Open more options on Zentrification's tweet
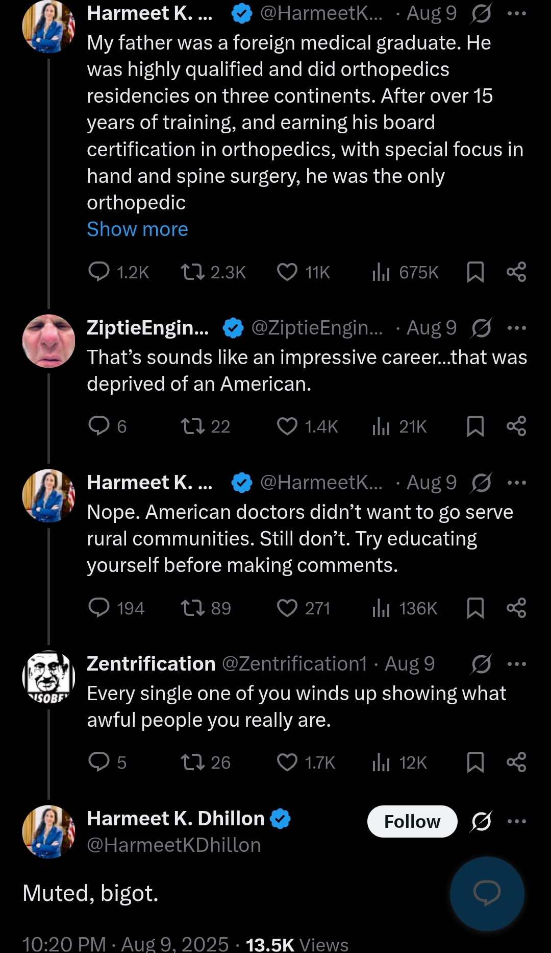The height and width of the screenshot is (953, 551). point(516,664)
